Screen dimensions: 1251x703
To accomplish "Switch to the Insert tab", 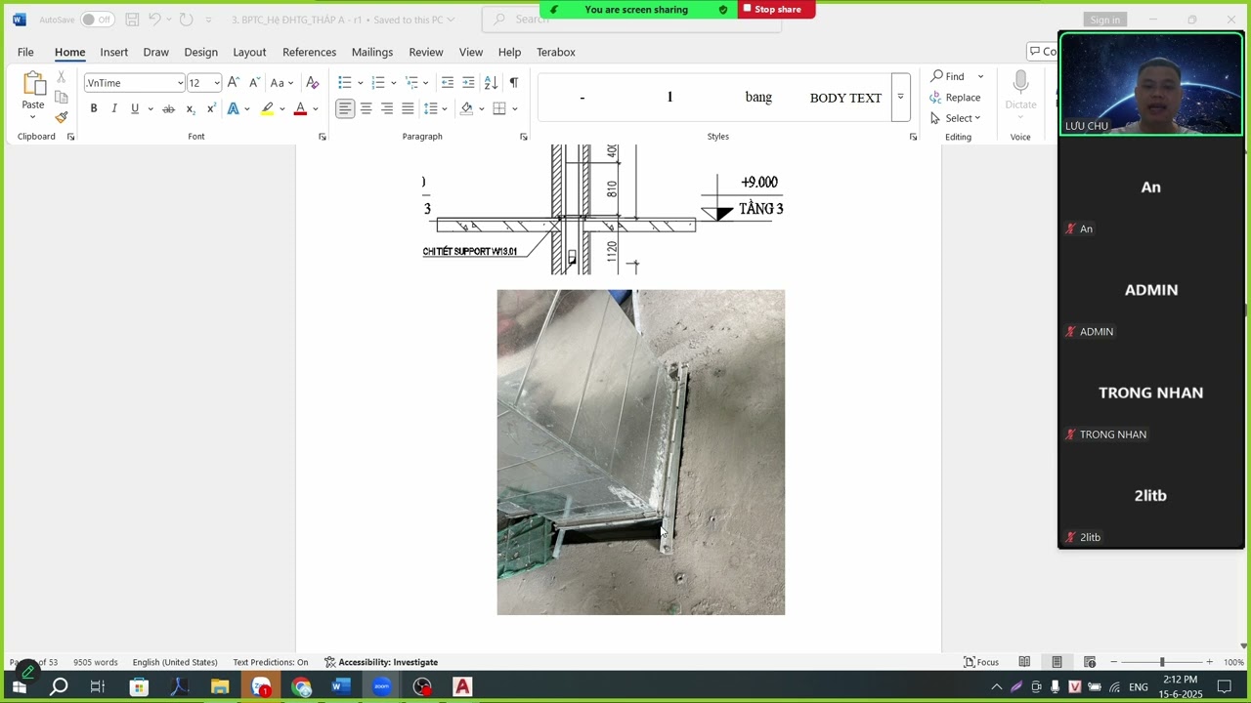I will (x=113, y=52).
